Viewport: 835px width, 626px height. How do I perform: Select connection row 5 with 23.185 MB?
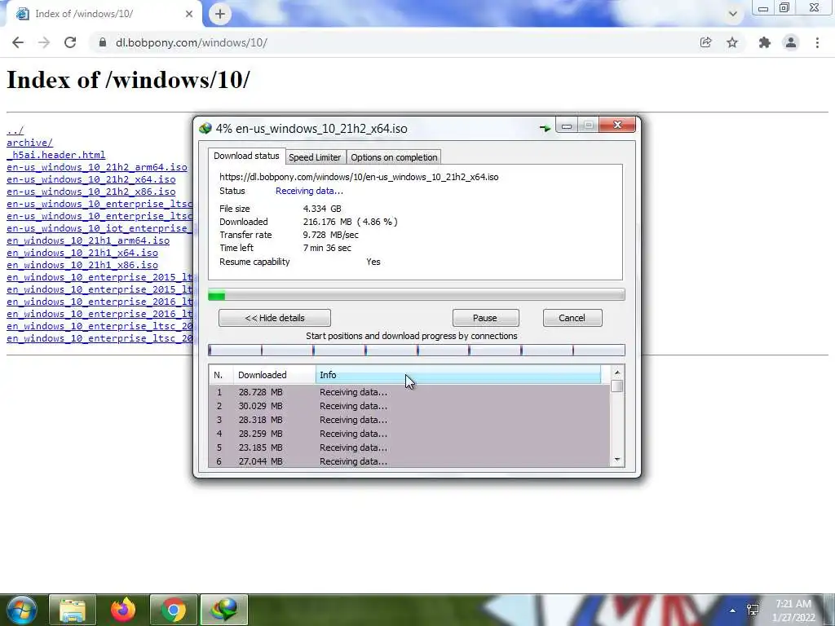pos(409,447)
